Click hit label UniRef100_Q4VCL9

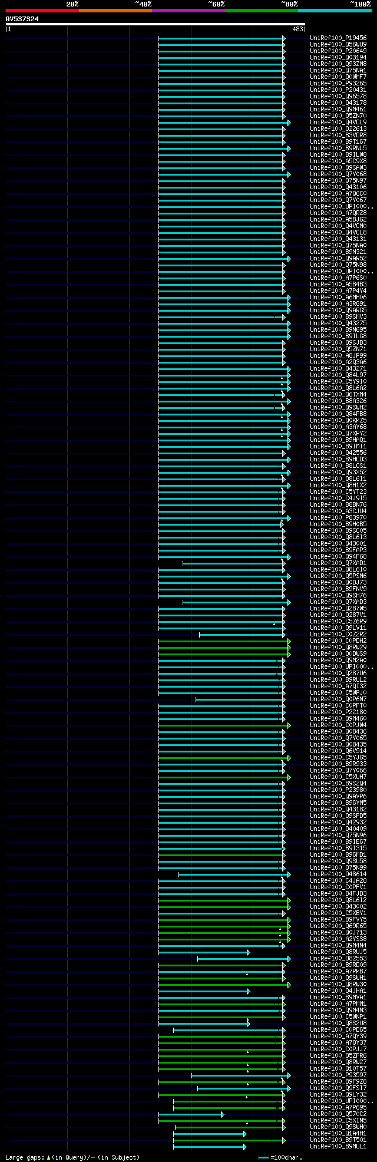(338, 123)
